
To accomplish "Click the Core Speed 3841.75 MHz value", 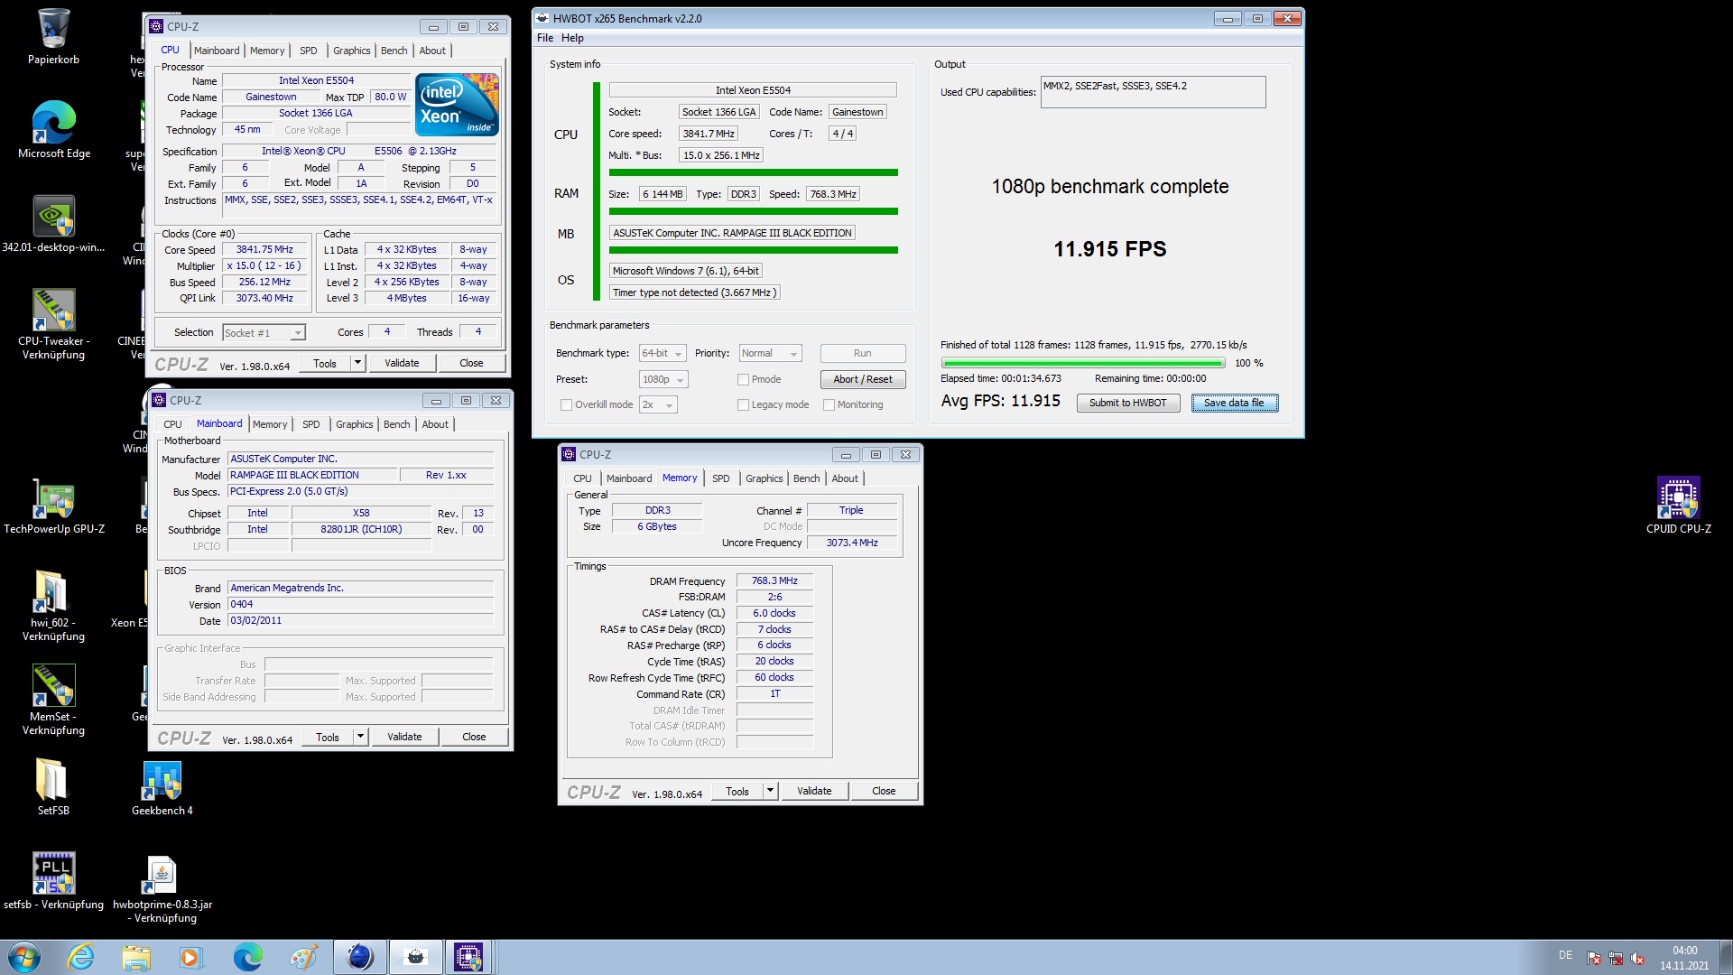I will pos(264,250).
